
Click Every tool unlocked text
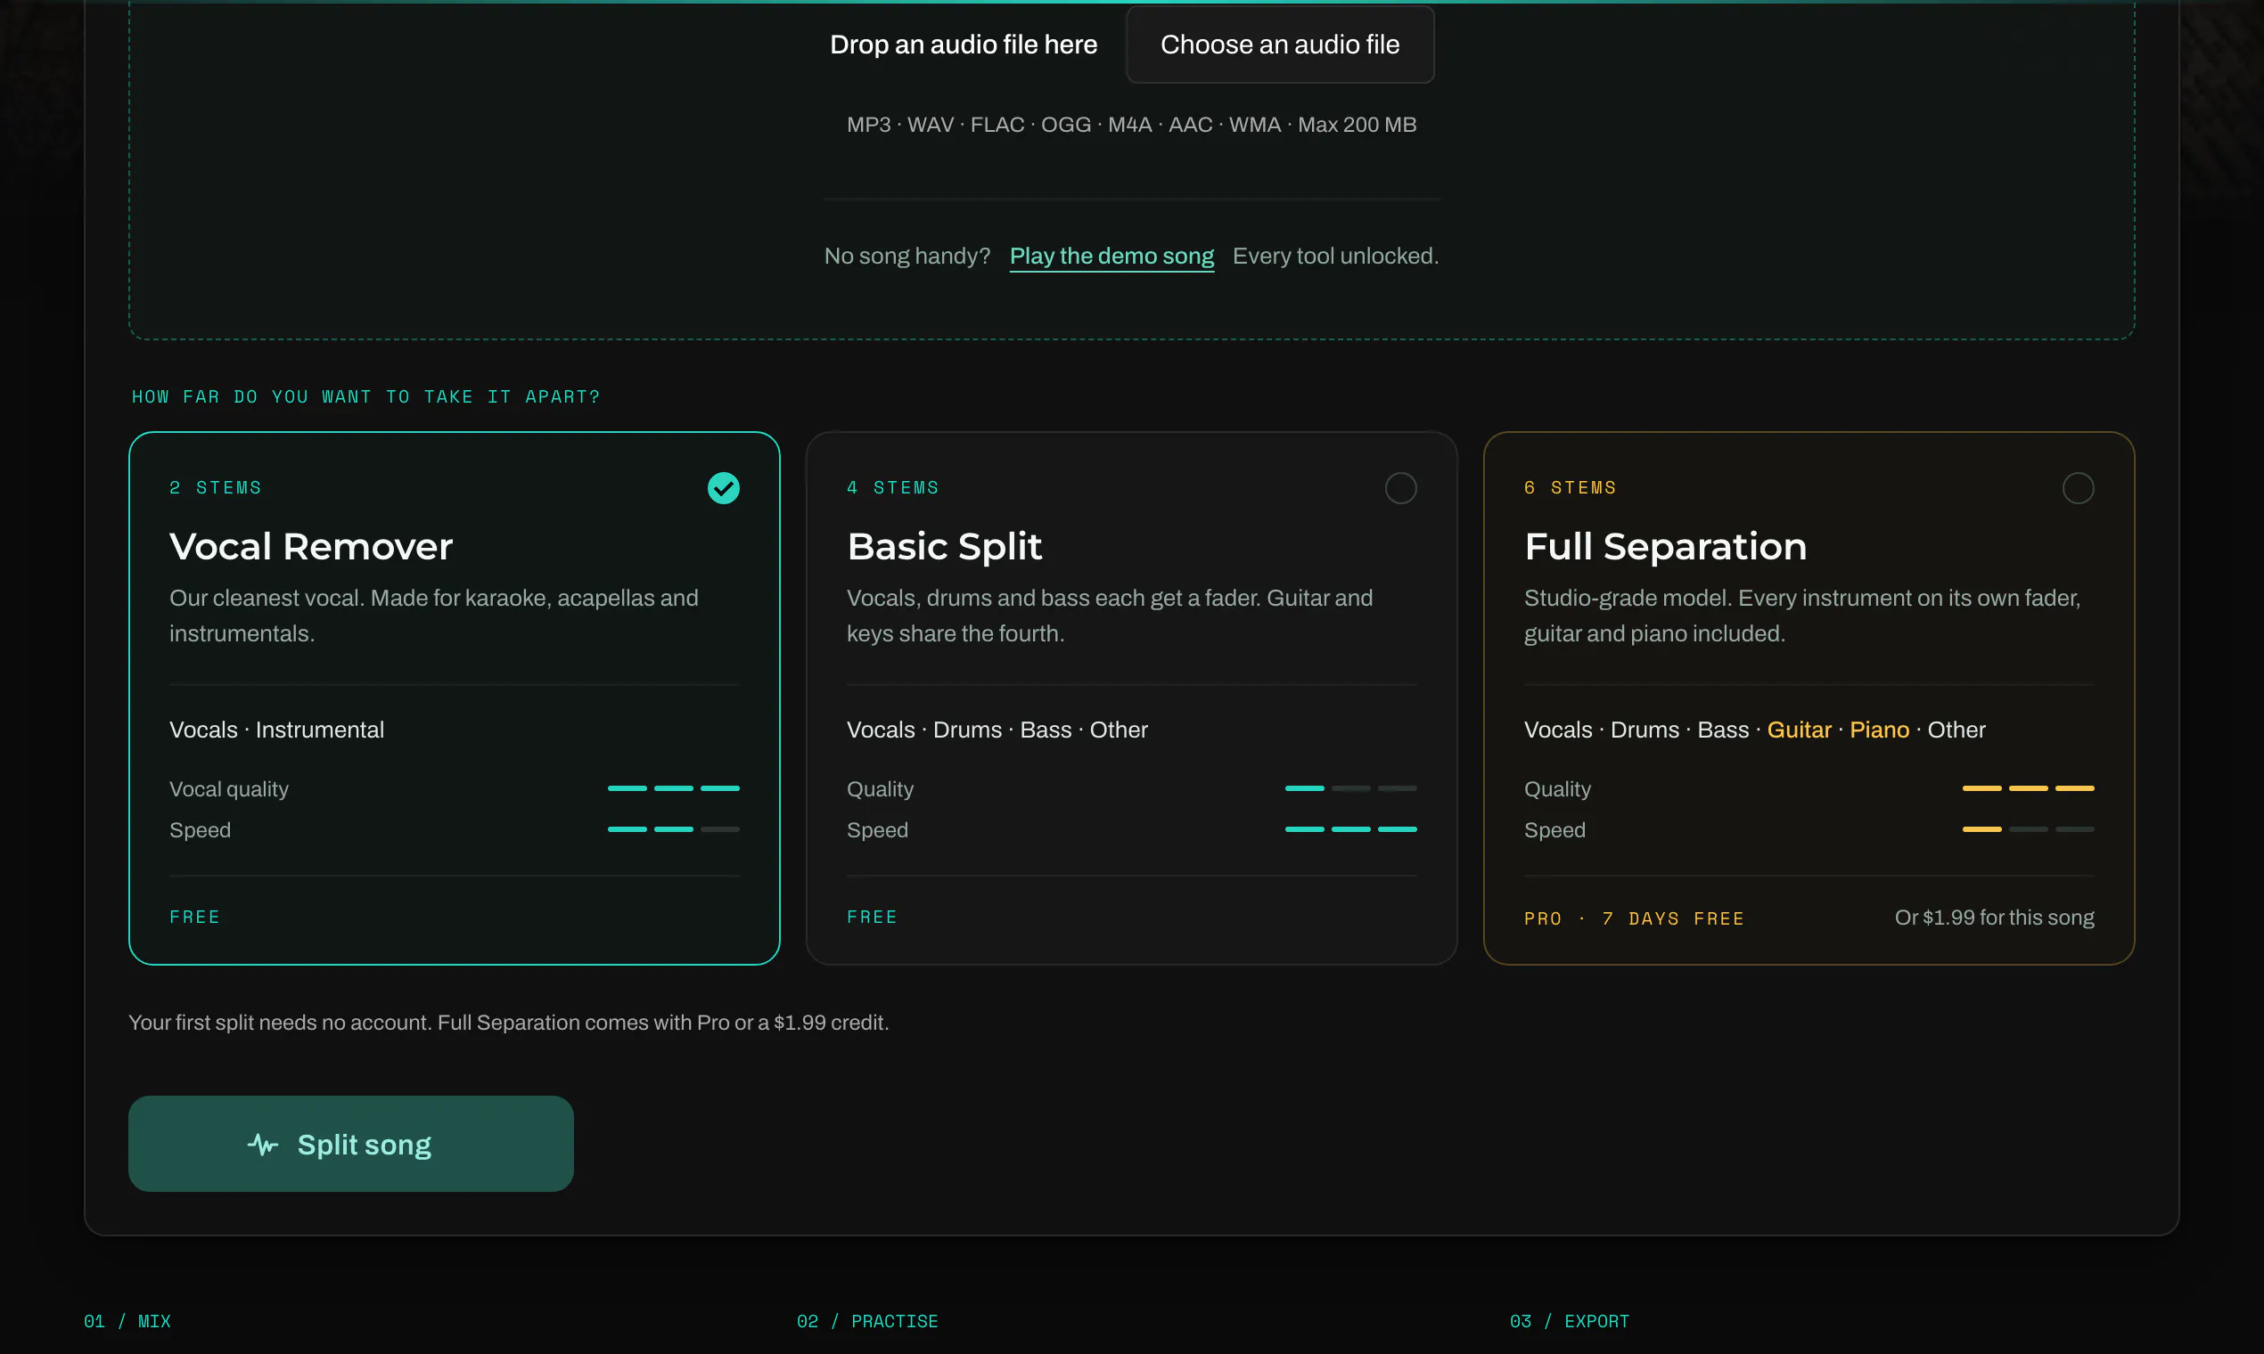click(1335, 257)
